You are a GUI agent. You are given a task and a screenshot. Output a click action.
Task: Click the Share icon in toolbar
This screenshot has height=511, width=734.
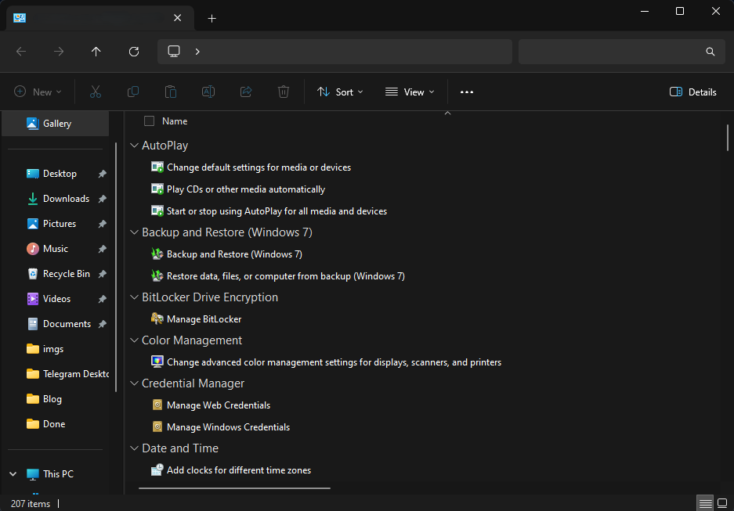[246, 92]
